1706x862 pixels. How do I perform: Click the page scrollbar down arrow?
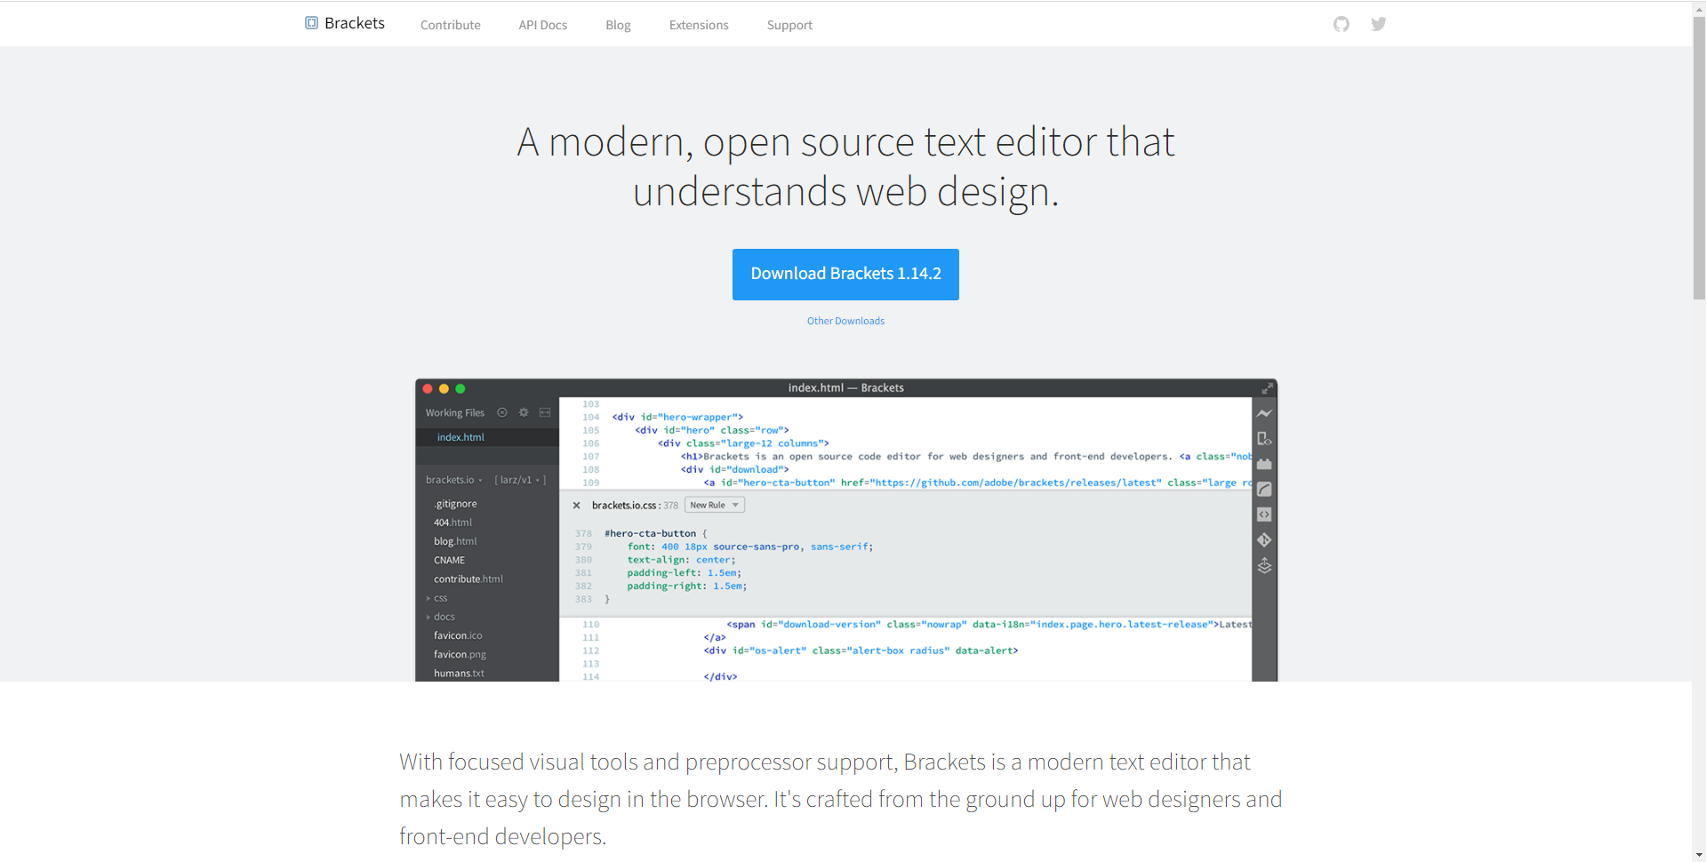pos(1699,855)
